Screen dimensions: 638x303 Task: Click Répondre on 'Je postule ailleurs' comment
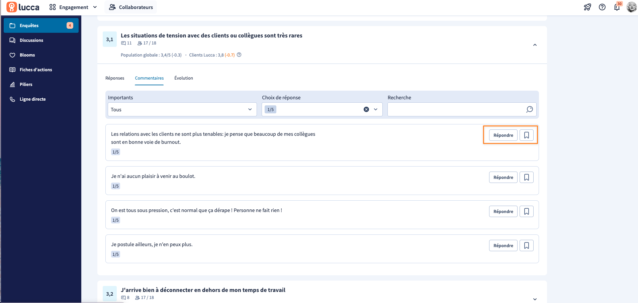pyautogui.click(x=503, y=245)
